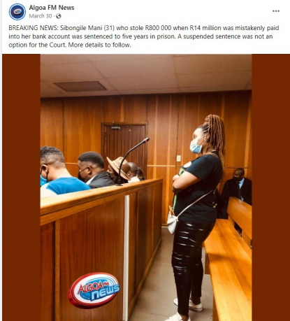Click the wooden door in the photo
Screen dimensions: 290x321
124,145
